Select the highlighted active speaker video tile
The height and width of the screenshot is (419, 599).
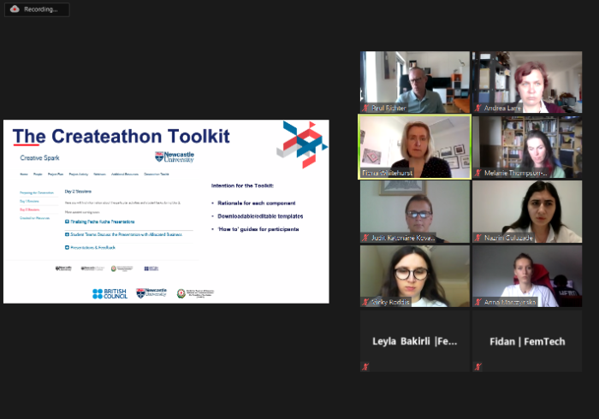414,146
